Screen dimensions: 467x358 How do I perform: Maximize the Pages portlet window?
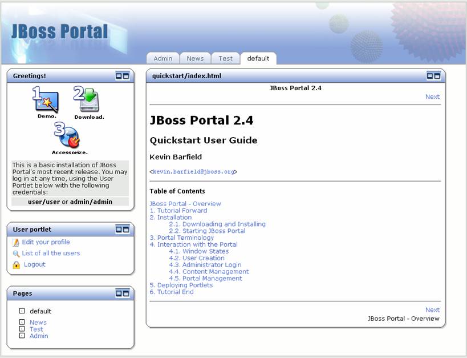(126, 293)
